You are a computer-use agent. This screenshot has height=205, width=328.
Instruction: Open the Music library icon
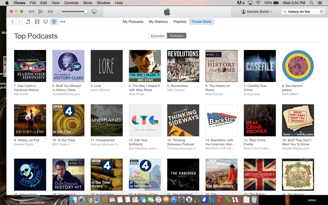tap(28, 22)
